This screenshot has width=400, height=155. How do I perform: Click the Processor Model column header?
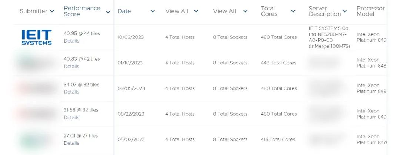[x=370, y=11]
